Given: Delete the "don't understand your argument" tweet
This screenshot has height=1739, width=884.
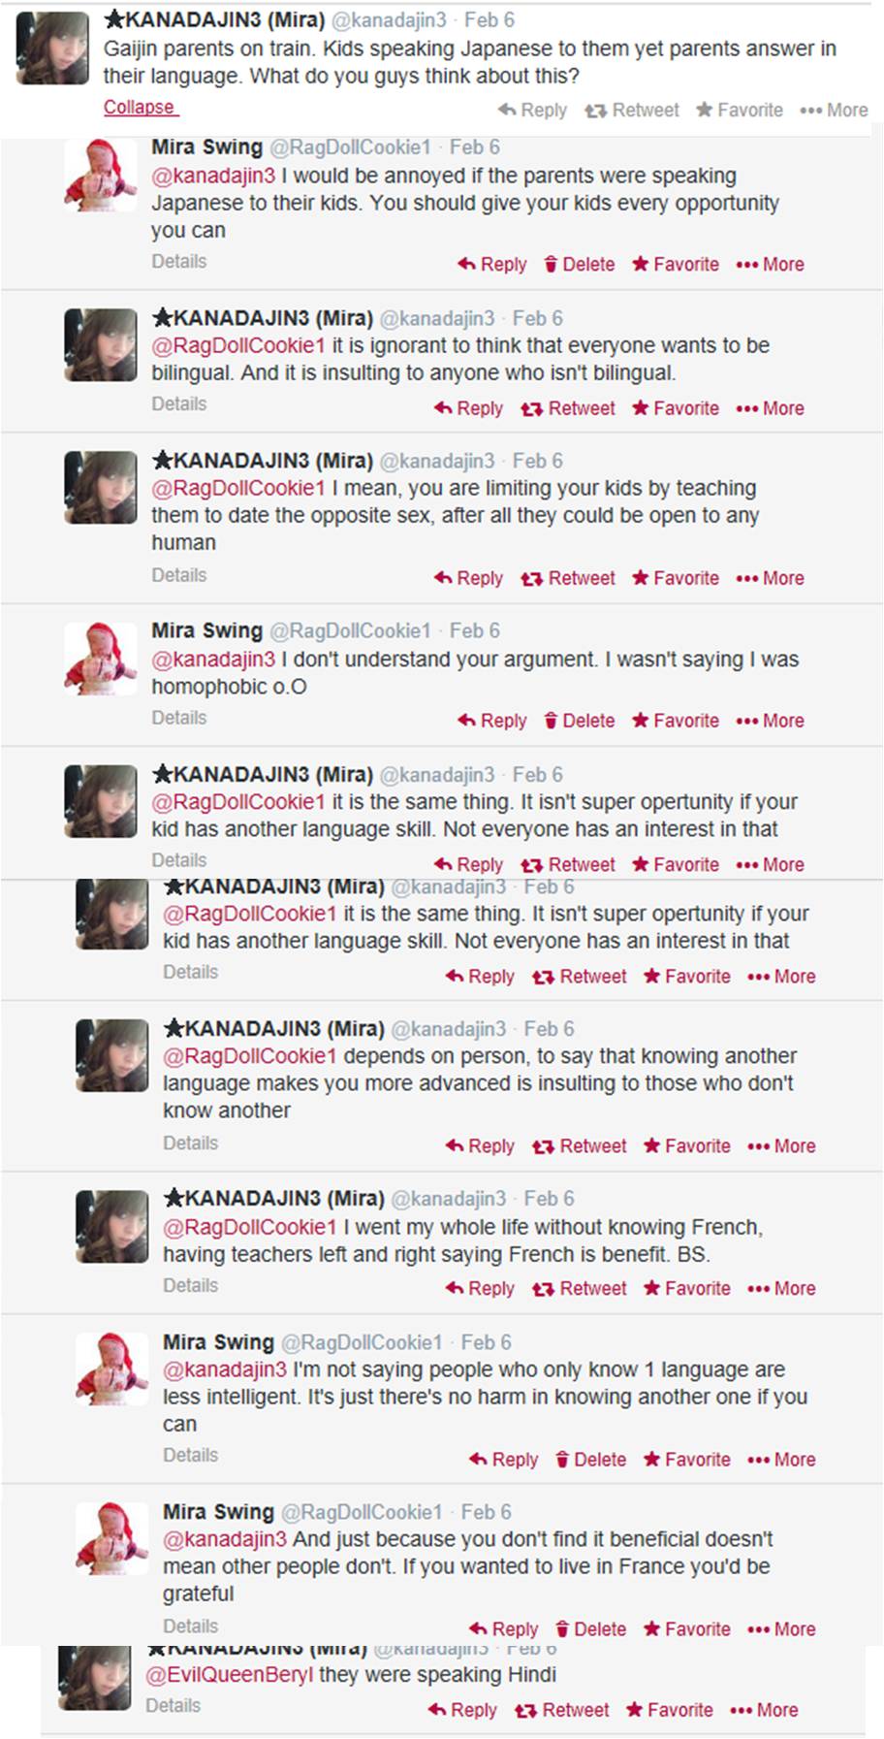Looking at the screenshot, I should coord(579,721).
